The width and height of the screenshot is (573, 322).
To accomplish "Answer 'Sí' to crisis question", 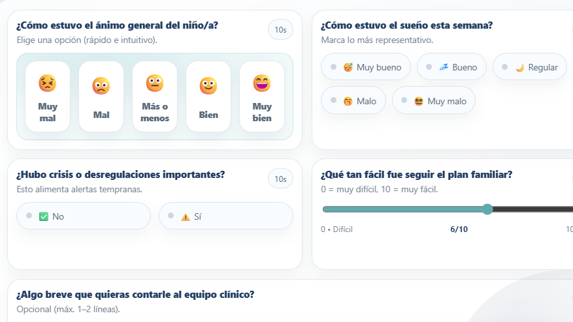I will pos(225,216).
